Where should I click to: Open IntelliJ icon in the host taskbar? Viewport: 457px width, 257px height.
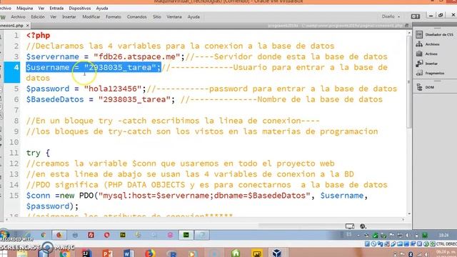point(86,253)
